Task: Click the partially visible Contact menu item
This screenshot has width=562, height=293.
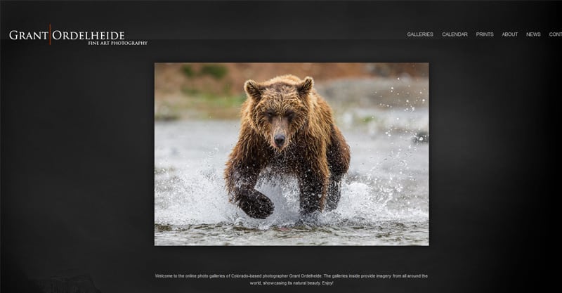Action: (556, 34)
